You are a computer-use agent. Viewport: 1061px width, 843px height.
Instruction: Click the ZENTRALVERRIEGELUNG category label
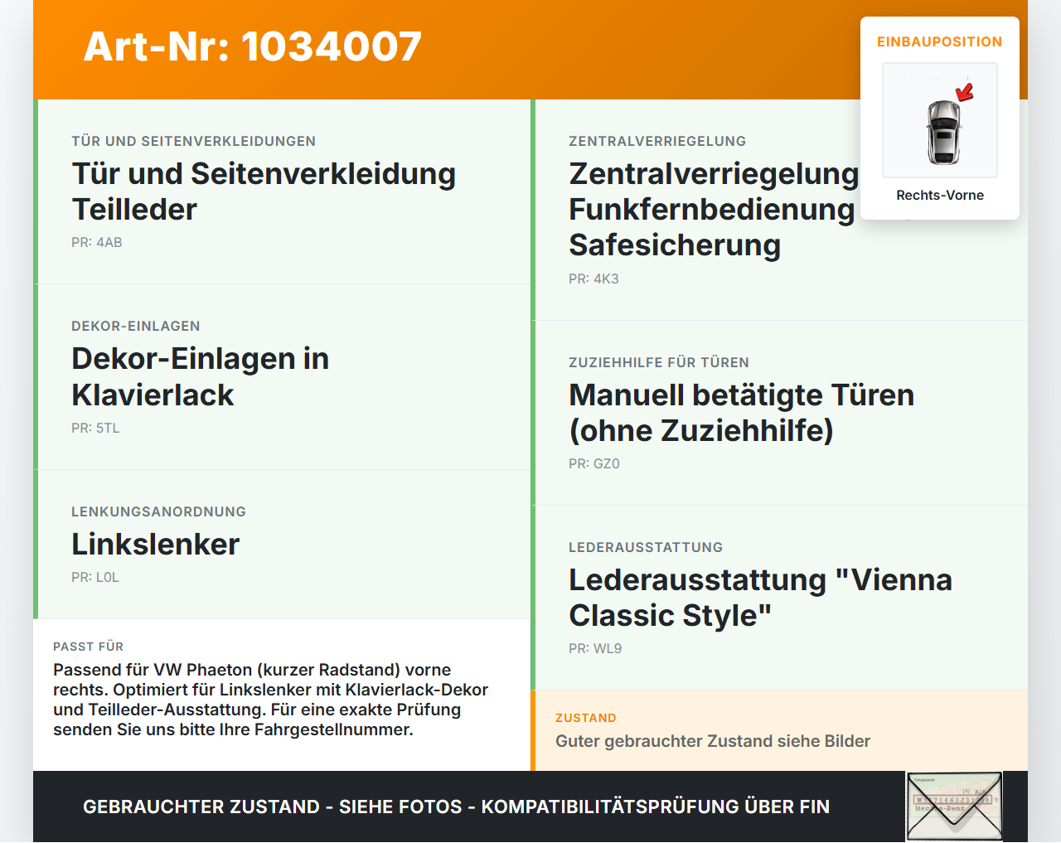pos(657,141)
